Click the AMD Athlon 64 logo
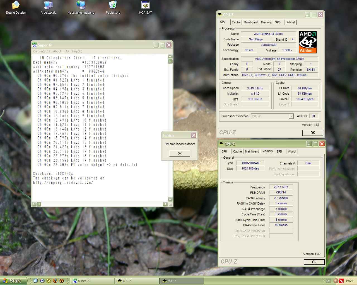 tap(308, 42)
